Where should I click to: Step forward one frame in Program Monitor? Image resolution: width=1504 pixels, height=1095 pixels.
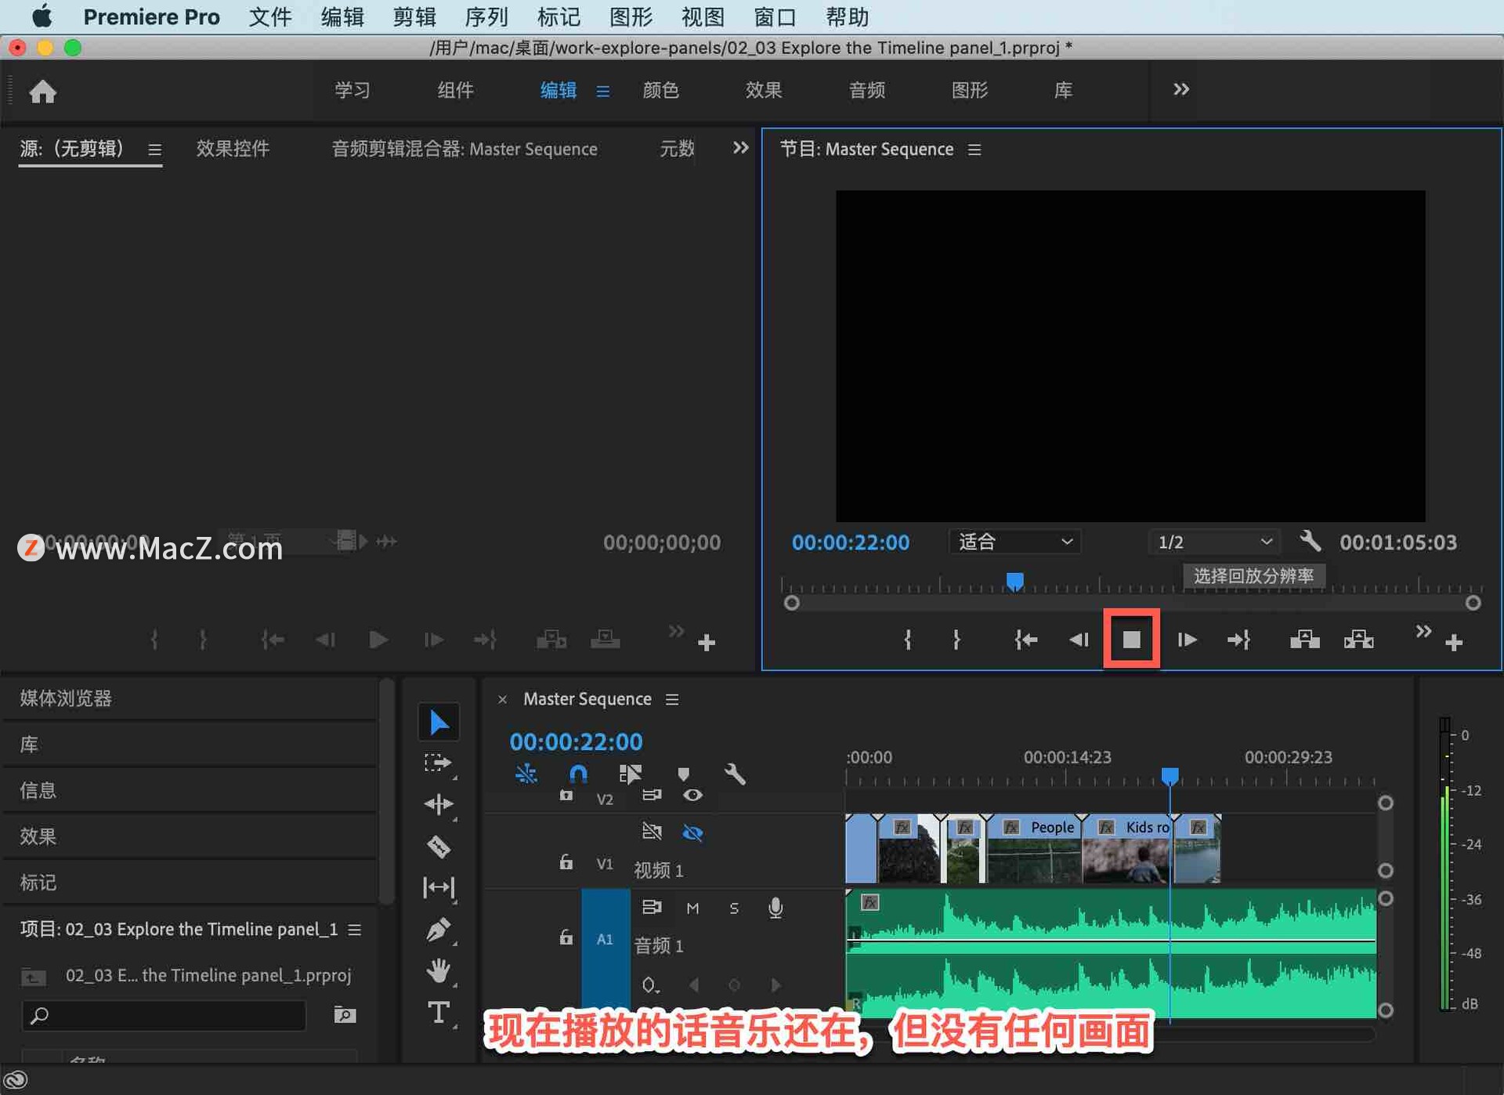click(1187, 640)
